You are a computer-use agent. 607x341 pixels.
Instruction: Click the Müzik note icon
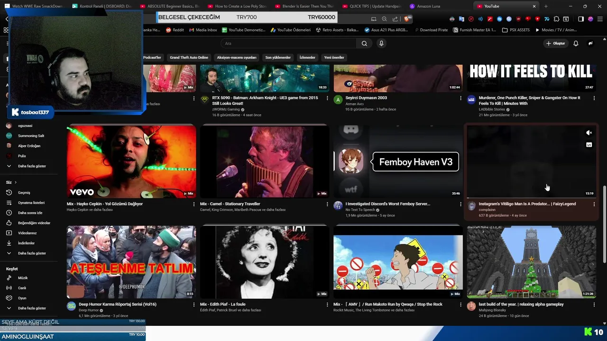9,278
